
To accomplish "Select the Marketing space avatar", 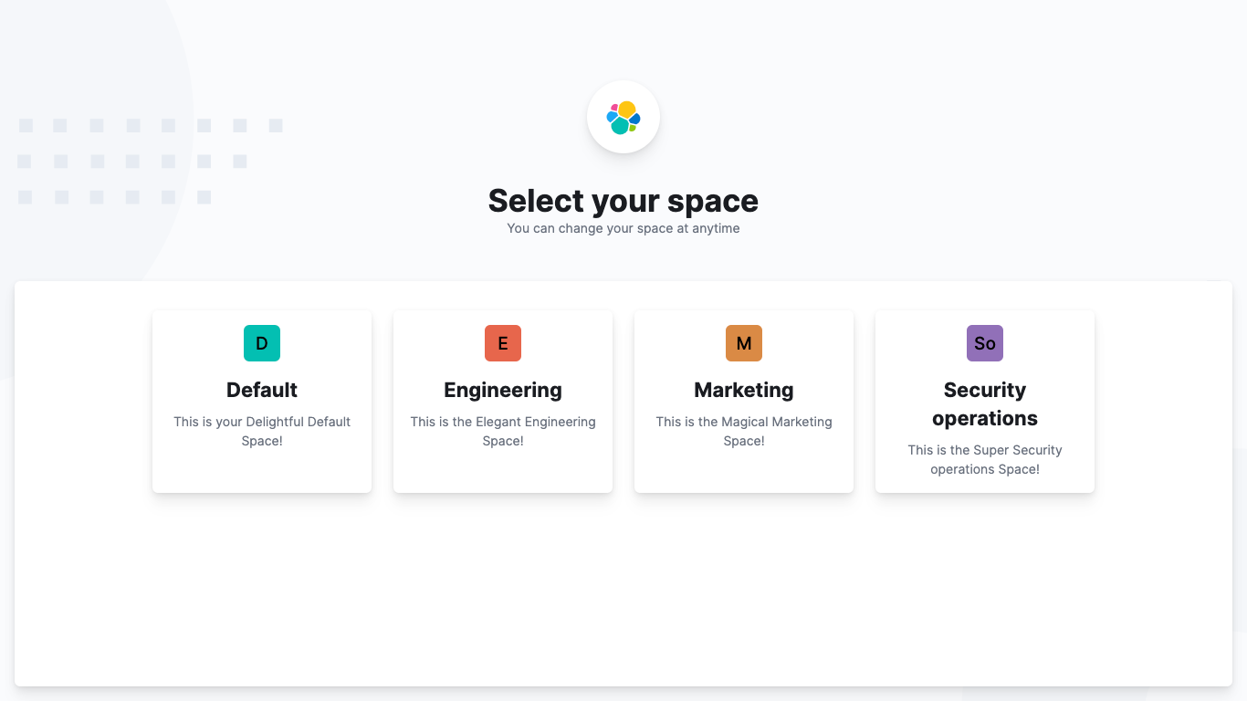I will tap(744, 343).
